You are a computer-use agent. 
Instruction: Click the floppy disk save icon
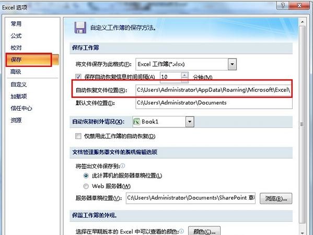(80, 28)
